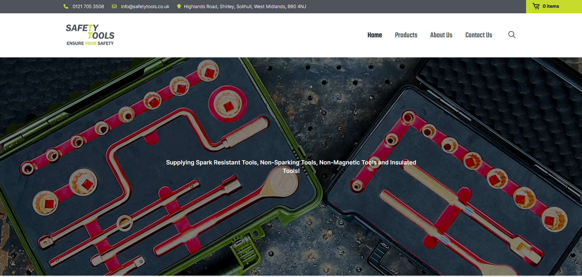Click the envelope email icon
Image resolution: width=582 pixels, height=277 pixels.
[x=114, y=6]
